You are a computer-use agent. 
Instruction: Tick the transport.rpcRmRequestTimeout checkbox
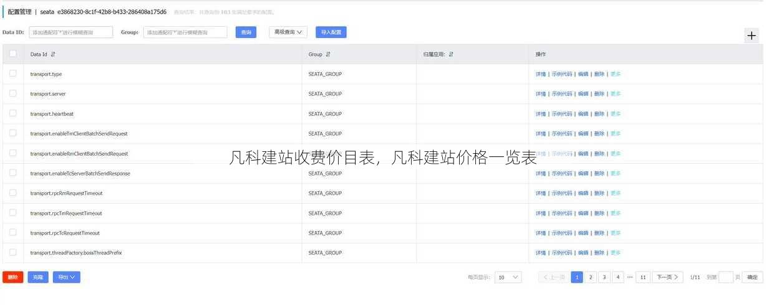[x=12, y=193]
